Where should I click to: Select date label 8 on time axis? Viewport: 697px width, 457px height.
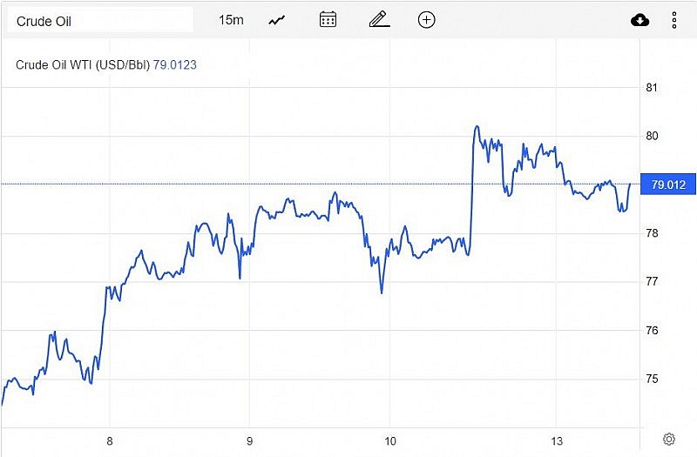(110, 440)
